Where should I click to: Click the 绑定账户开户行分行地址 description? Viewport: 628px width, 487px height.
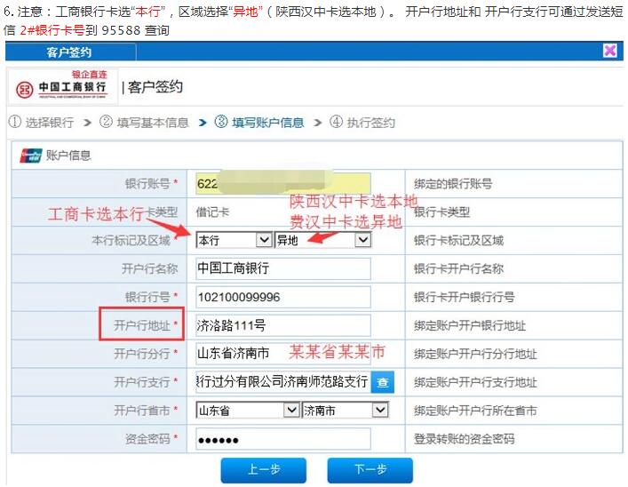point(475,354)
